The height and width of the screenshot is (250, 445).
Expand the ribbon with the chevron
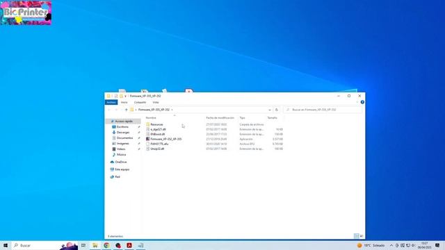[x=357, y=102]
